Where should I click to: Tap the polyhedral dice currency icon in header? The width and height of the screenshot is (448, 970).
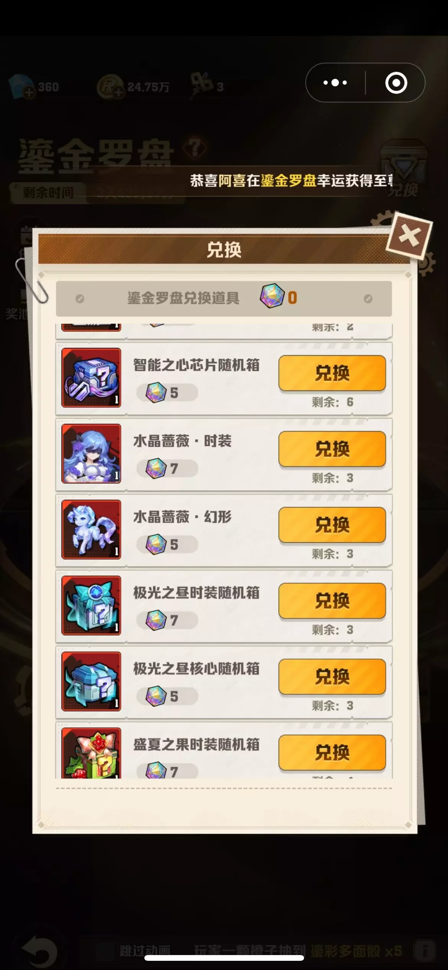[272, 297]
